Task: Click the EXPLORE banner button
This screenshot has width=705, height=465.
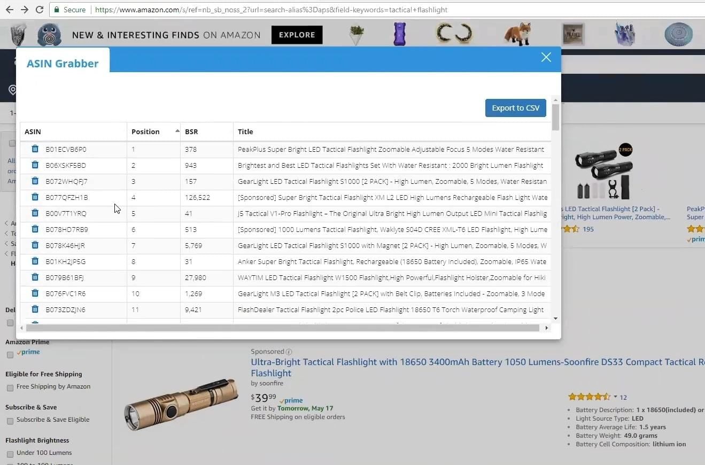Action: [x=297, y=35]
